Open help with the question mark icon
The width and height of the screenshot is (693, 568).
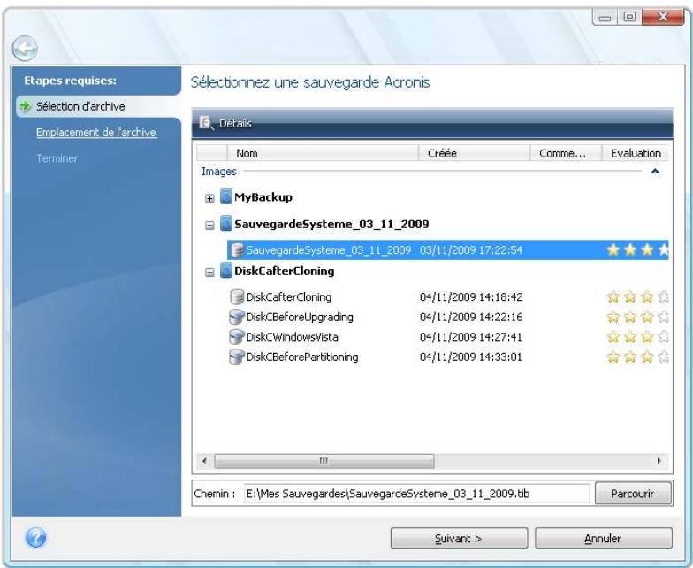[x=35, y=538]
